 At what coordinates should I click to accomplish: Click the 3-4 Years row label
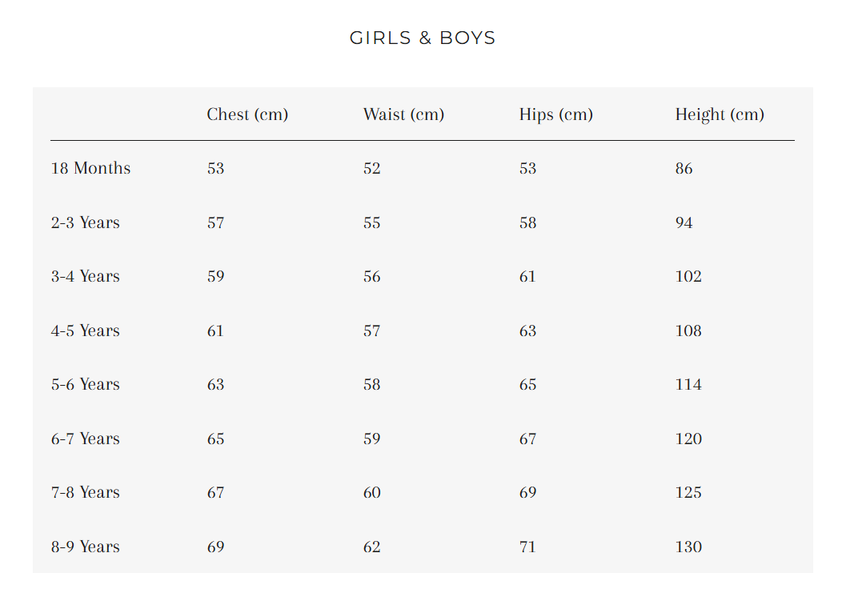point(86,276)
